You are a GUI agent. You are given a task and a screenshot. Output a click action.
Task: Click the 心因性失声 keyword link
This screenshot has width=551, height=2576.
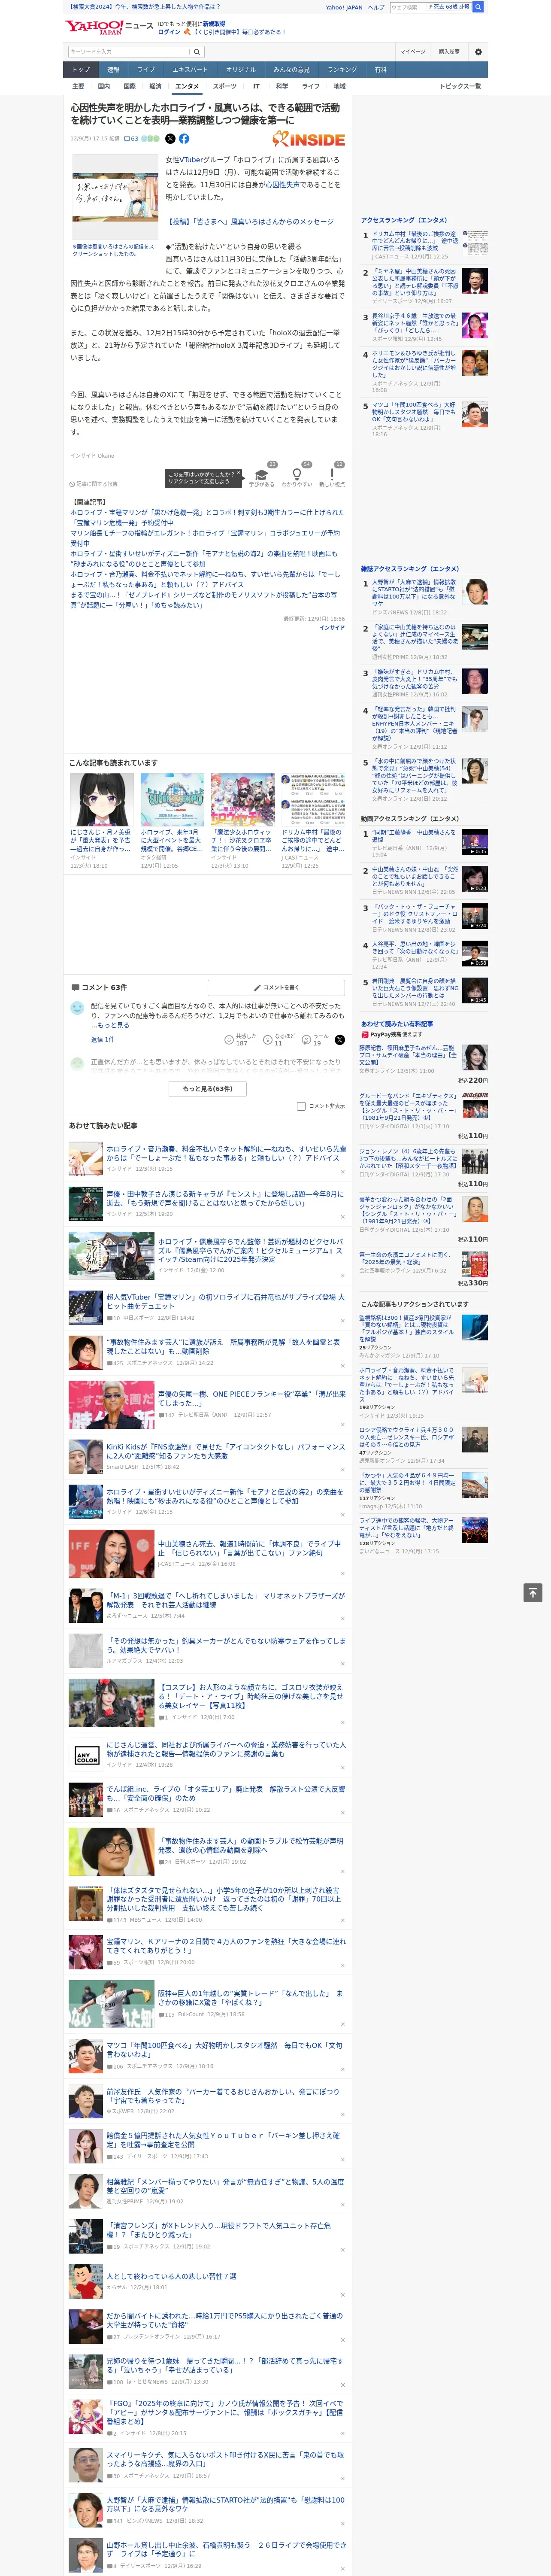coord(282,184)
